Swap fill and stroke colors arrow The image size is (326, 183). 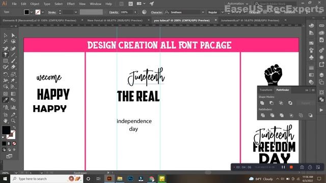(14, 128)
